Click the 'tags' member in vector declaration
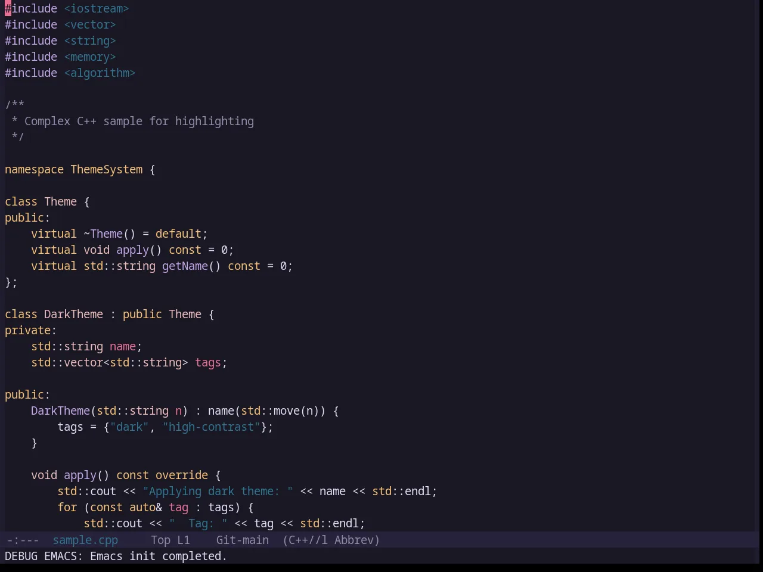 (208, 362)
